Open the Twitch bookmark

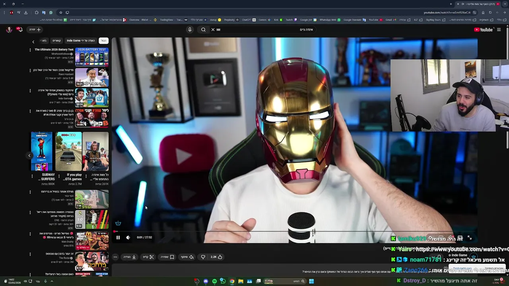click(x=291, y=20)
